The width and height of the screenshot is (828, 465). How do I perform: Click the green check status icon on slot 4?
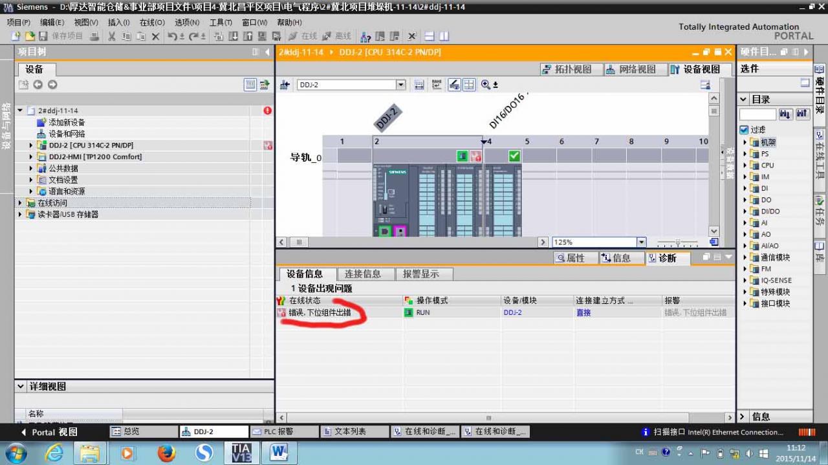coord(514,156)
